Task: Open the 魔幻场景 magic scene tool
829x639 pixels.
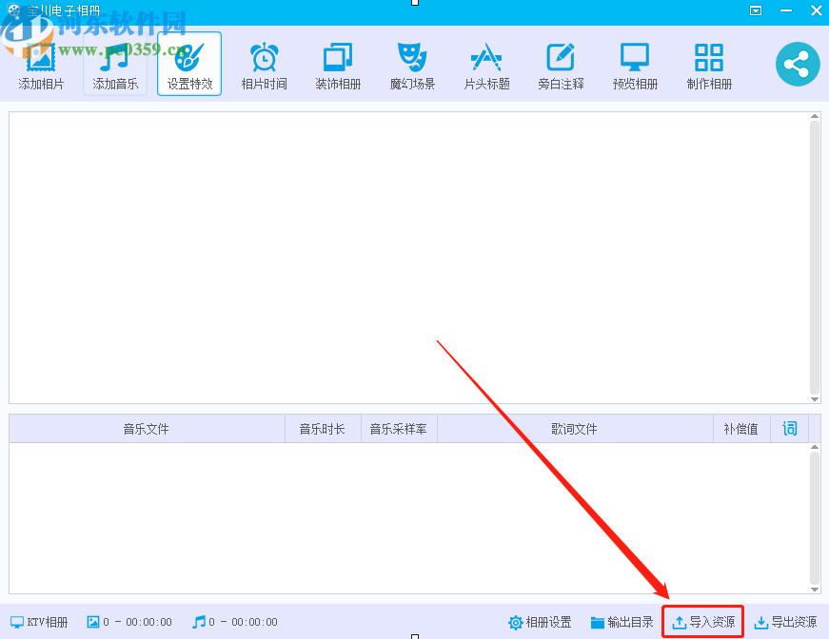Action: tap(412, 65)
